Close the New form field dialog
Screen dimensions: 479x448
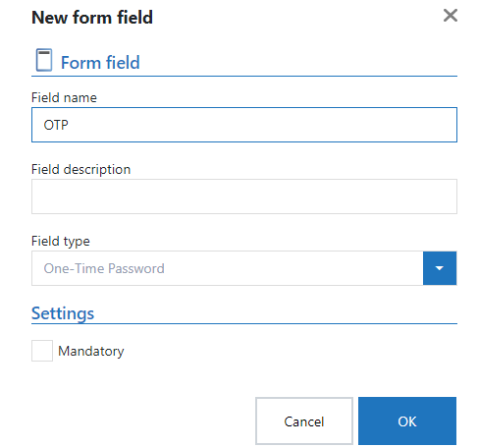tap(450, 16)
